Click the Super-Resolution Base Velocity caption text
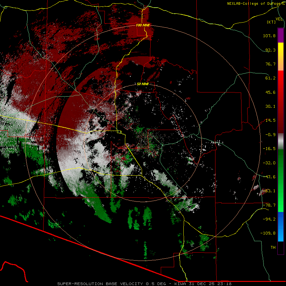 [144, 284]
